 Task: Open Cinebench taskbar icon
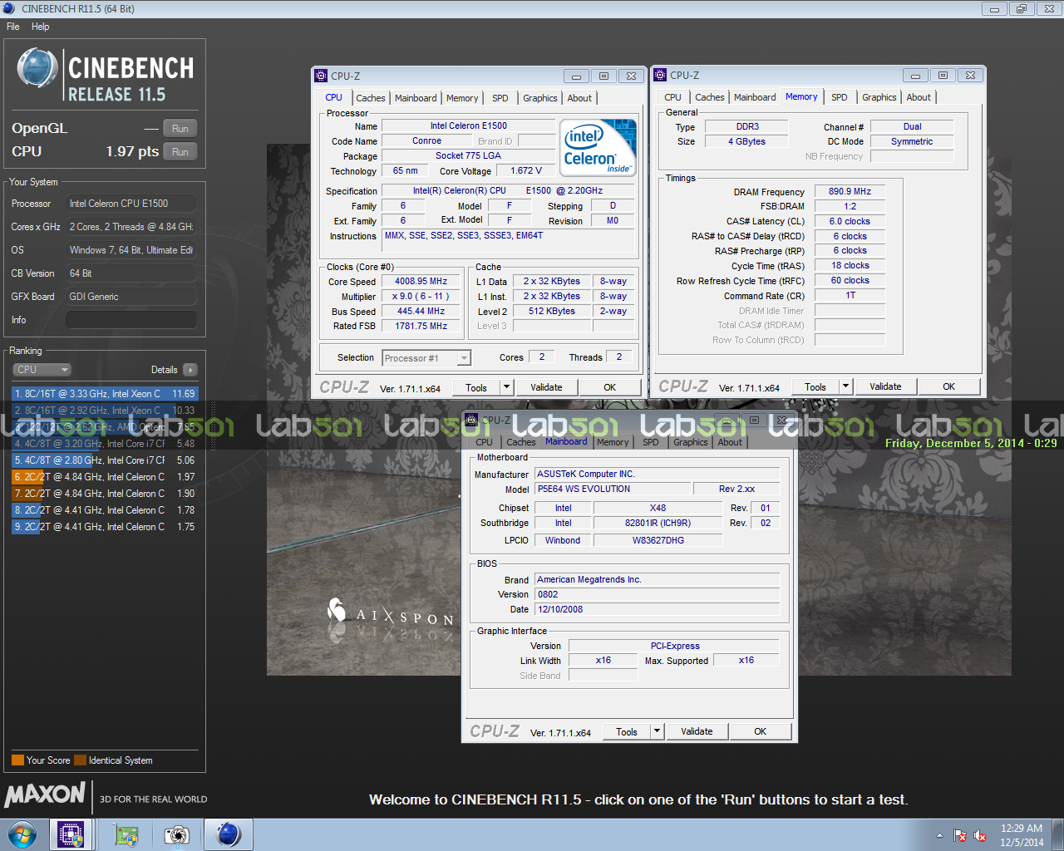229,834
